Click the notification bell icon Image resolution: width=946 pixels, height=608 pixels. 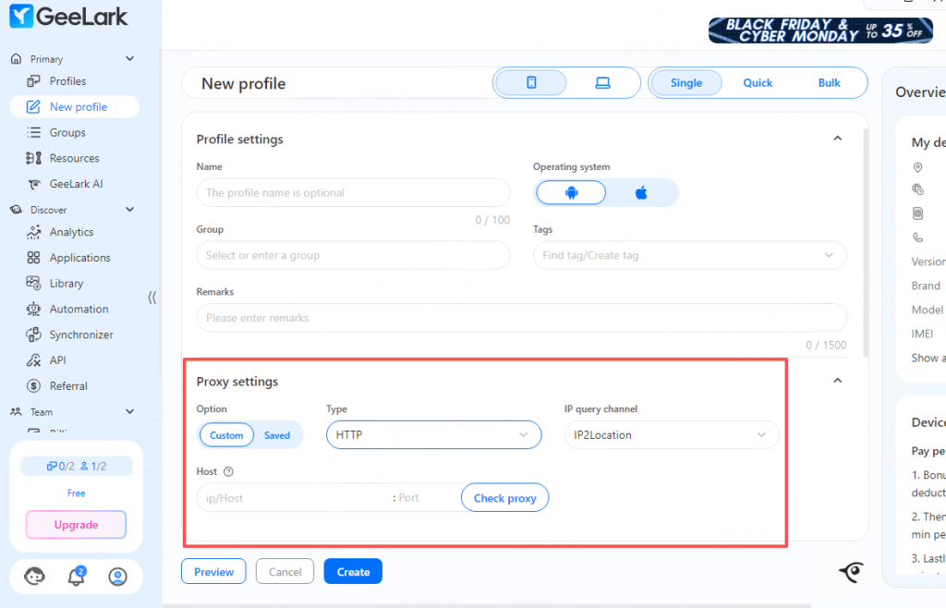coord(76,577)
